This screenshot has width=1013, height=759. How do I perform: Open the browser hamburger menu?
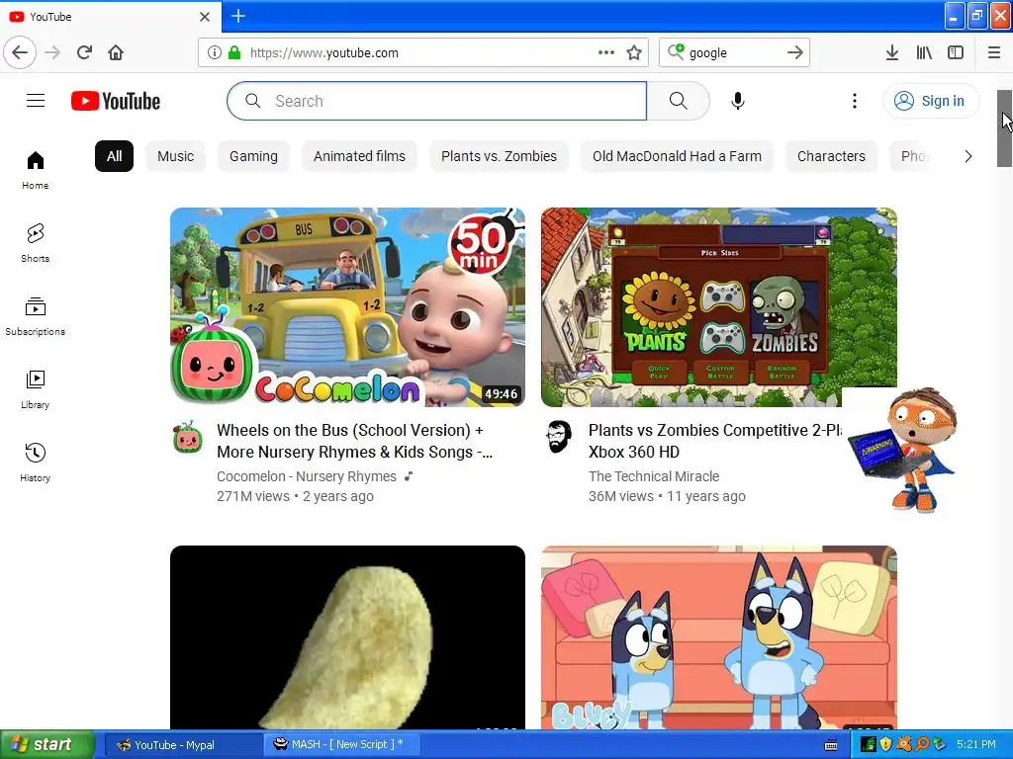pos(993,52)
